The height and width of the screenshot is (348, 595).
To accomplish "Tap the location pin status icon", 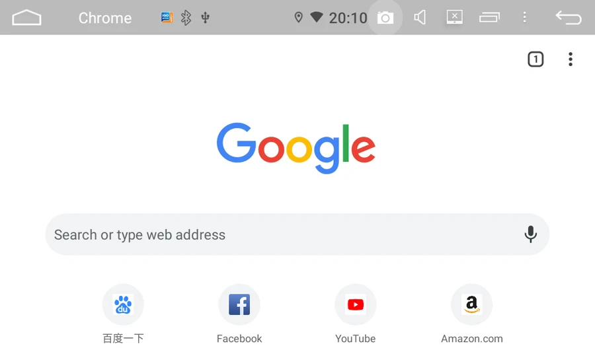I will [x=299, y=17].
